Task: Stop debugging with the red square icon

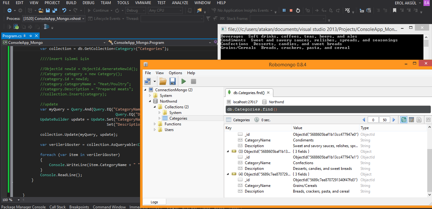Action: pos(291,10)
